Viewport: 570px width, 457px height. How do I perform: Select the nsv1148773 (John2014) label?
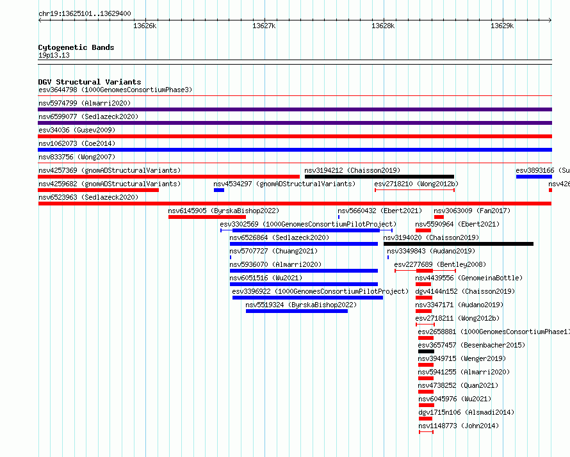(x=459, y=426)
